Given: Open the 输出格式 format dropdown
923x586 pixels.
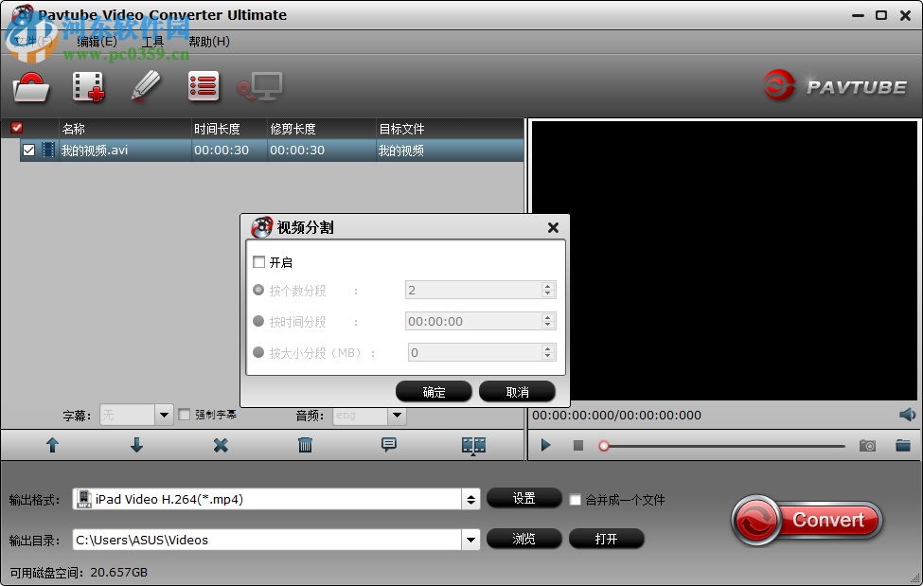Looking at the screenshot, I should click(x=470, y=499).
